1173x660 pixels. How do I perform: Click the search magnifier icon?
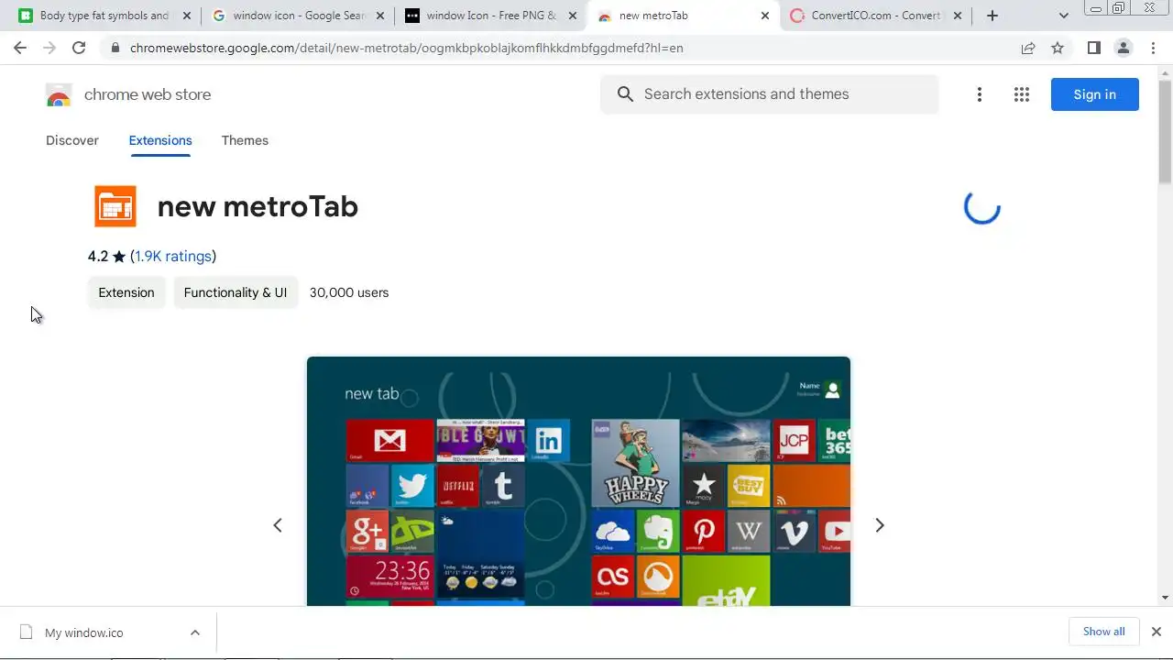(626, 94)
